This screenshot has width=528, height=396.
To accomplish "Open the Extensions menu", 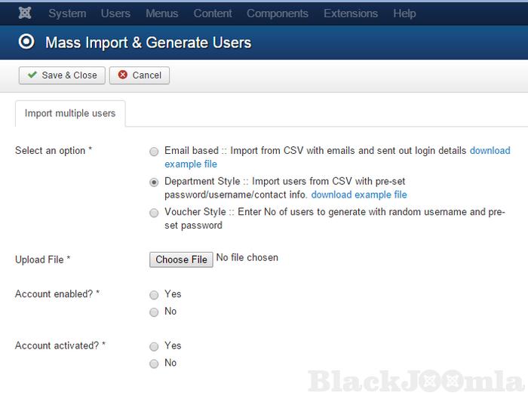I will (351, 14).
